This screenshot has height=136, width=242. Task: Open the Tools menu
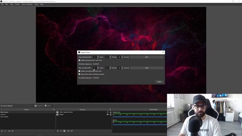(36, 4)
